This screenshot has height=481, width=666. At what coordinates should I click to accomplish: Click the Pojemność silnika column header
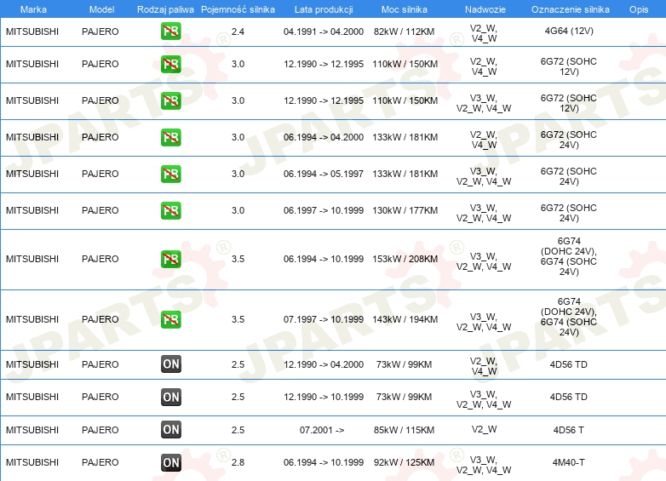tap(238, 9)
